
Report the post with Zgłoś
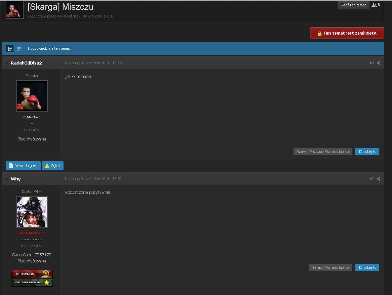click(x=53, y=166)
